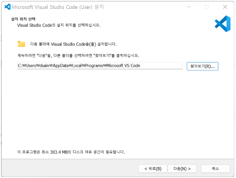236x178 pixels.
Task: Go back with the < 뒤로(B) button
Action: [x=153, y=169]
